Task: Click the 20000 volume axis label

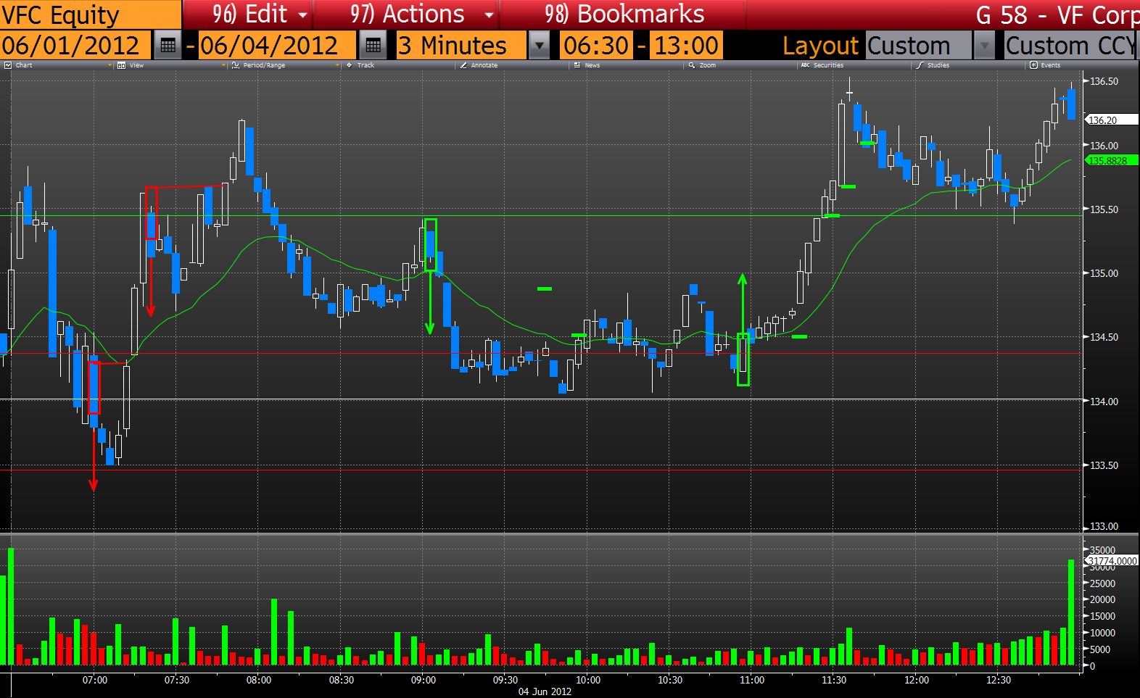Action: tap(1102, 599)
